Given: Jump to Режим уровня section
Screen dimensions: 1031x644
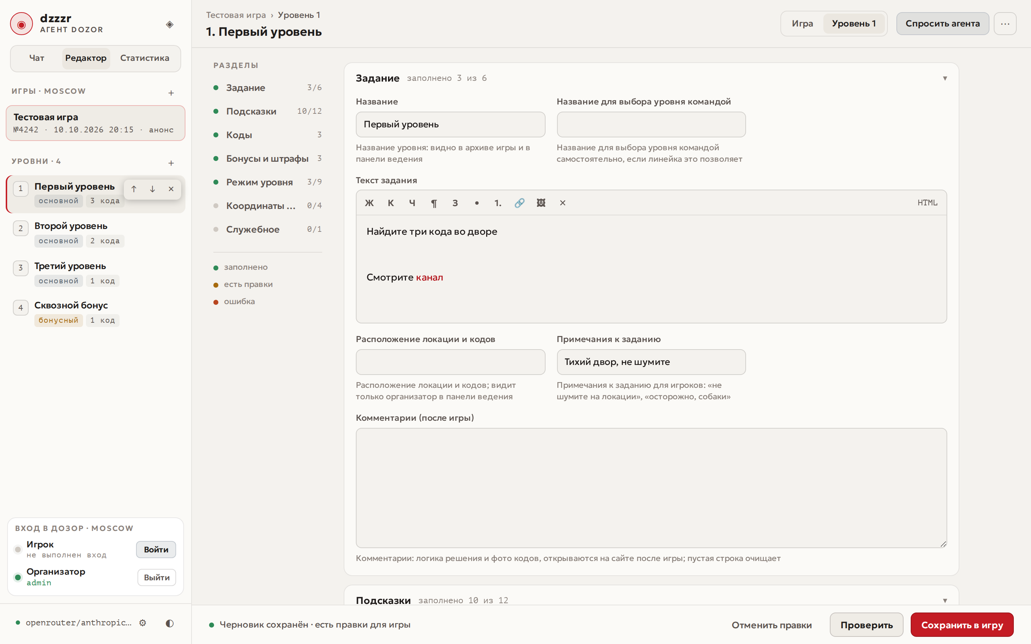Looking at the screenshot, I should (x=267, y=182).
